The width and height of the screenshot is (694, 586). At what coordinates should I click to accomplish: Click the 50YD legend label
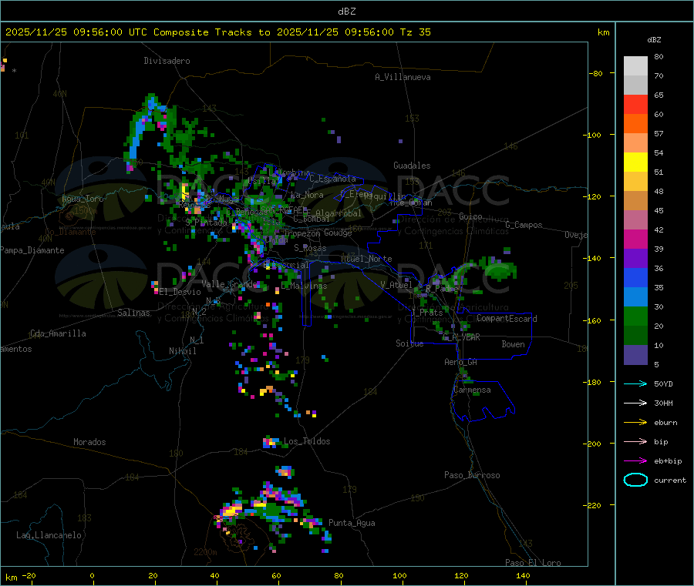click(x=663, y=383)
